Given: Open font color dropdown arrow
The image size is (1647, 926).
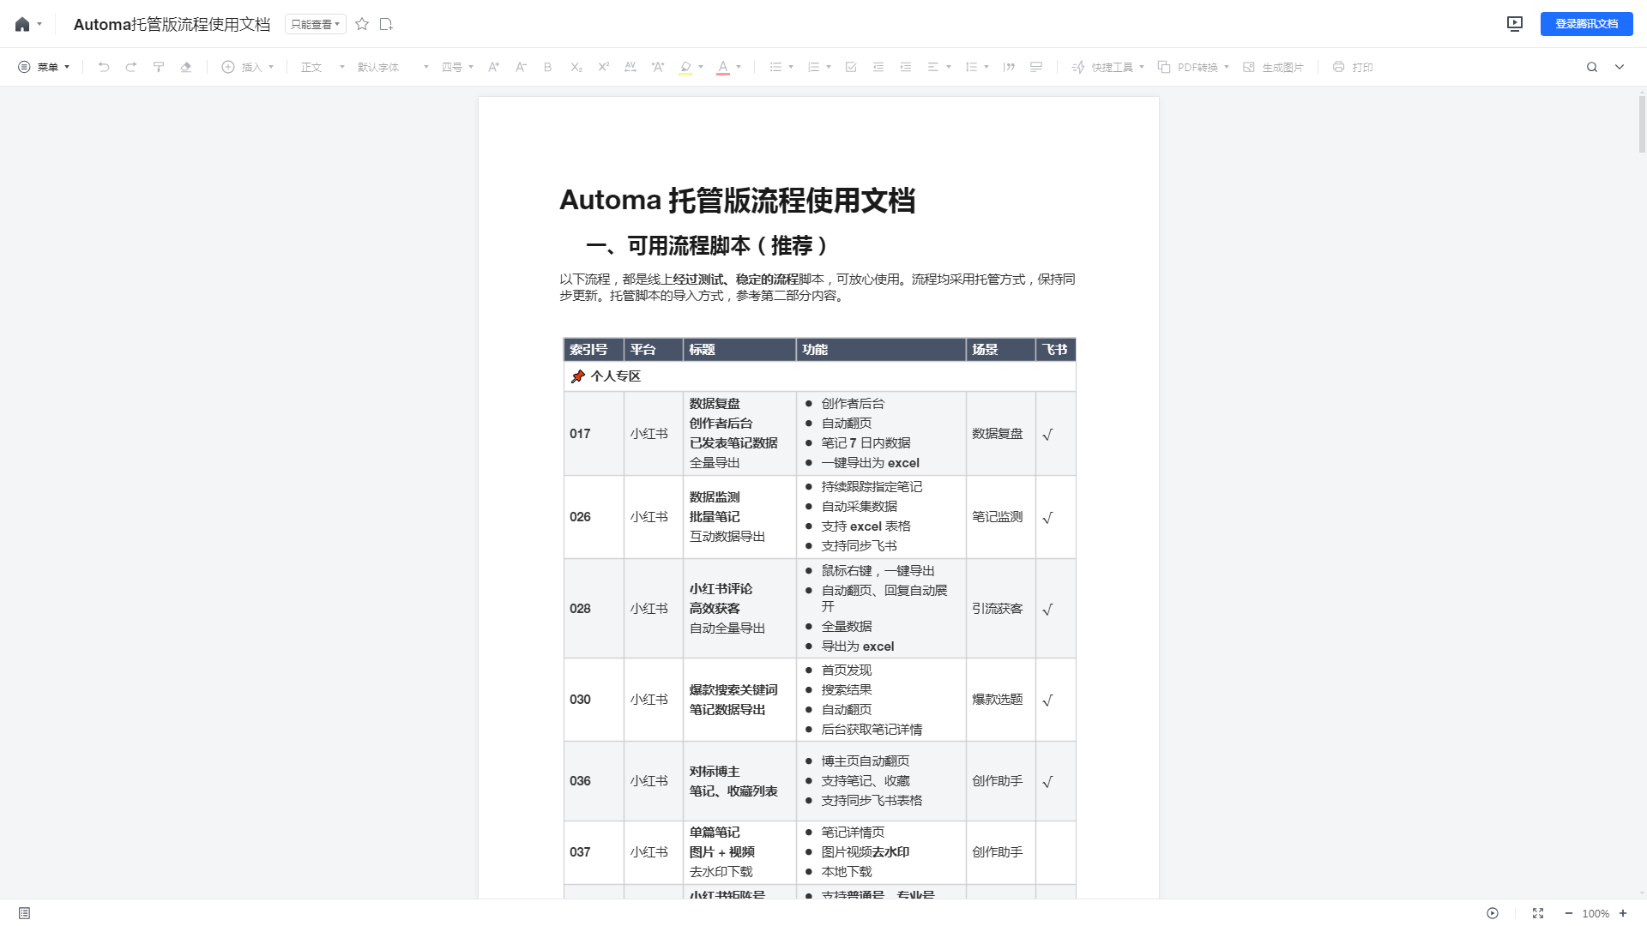Looking at the screenshot, I should point(739,67).
